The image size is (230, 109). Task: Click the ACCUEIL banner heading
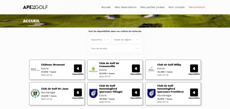tap(31, 21)
